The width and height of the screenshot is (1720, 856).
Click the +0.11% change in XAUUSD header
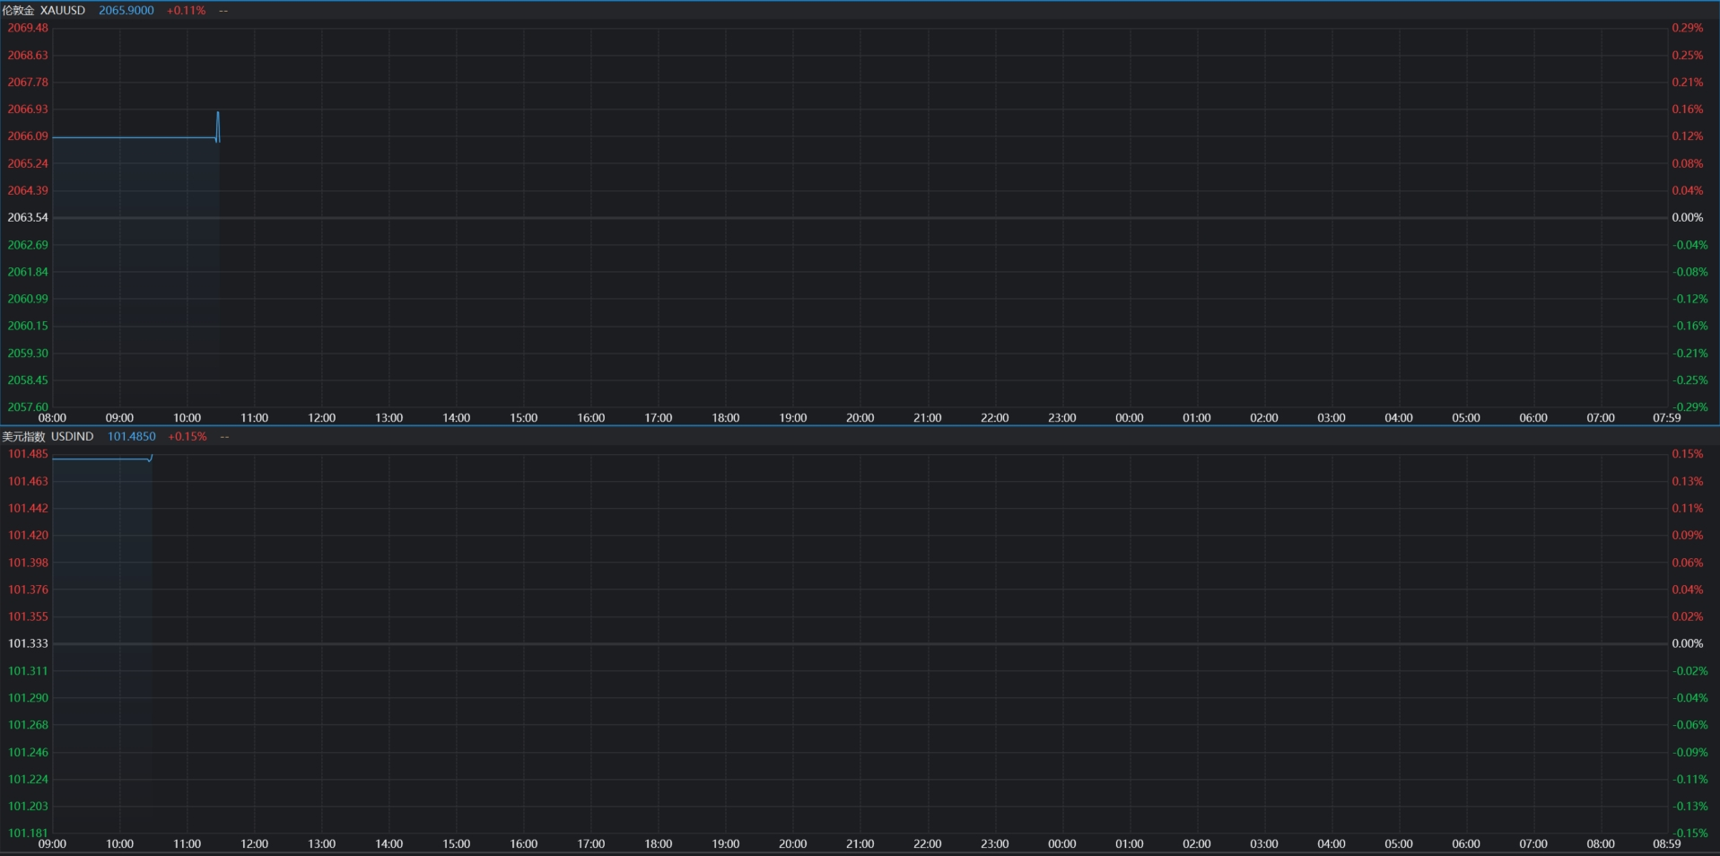click(x=186, y=11)
